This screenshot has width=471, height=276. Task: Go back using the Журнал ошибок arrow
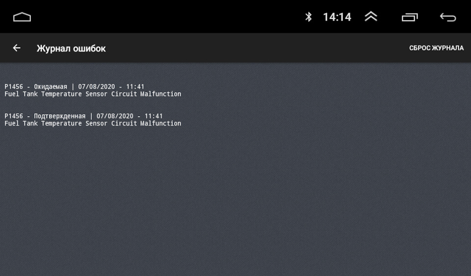17,48
